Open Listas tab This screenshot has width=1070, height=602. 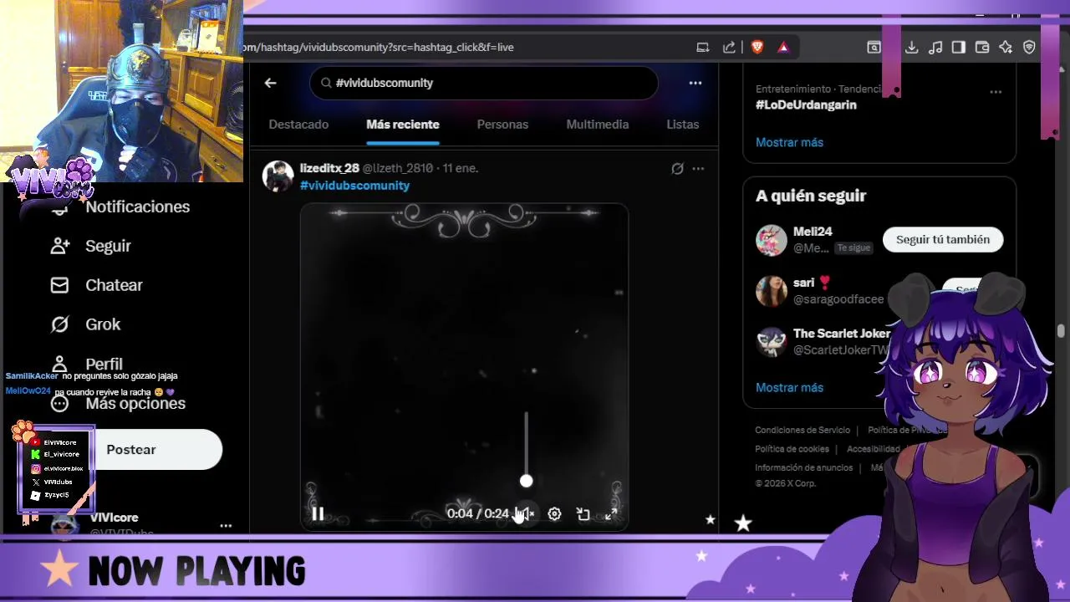point(683,124)
